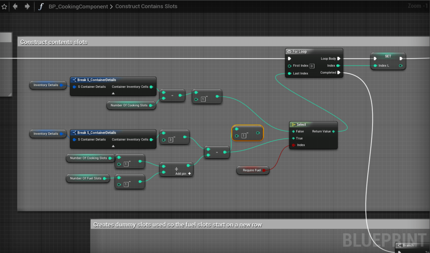Click the First Index value field
430x253 pixels.
[x=312, y=66]
